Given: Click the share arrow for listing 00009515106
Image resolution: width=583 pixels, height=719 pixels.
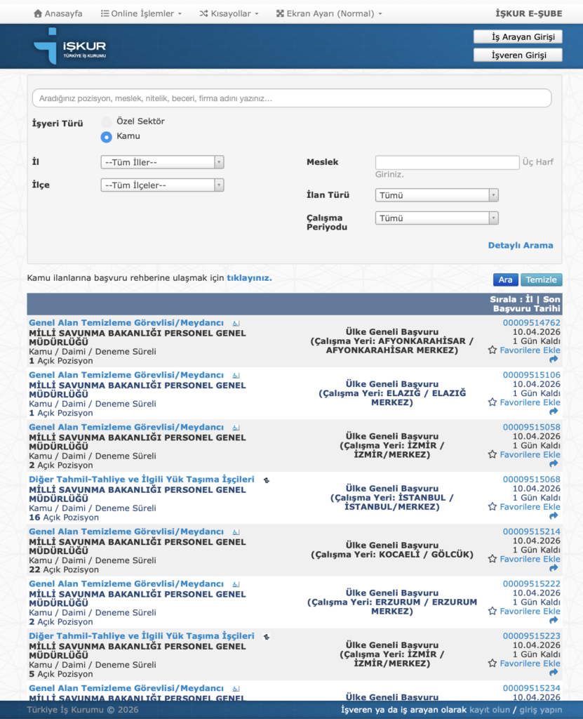Looking at the screenshot, I should [x=554, y=411].
